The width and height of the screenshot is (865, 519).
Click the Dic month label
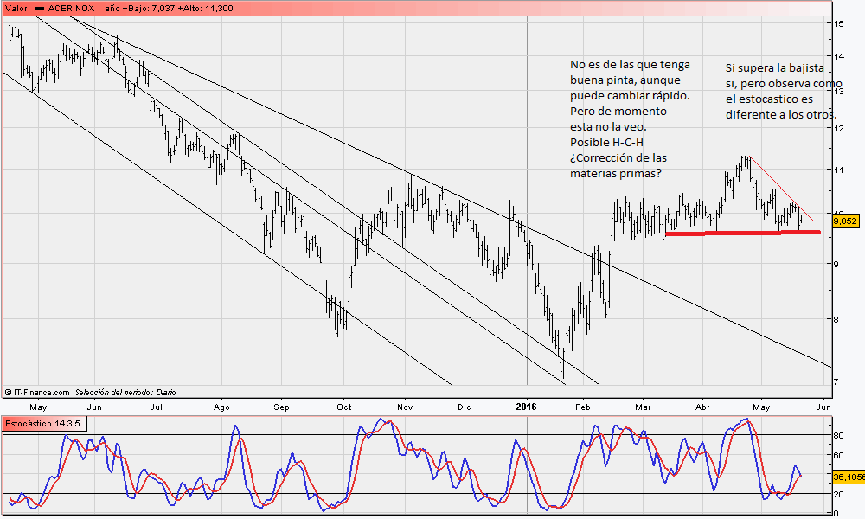click(x=465, y=407)
